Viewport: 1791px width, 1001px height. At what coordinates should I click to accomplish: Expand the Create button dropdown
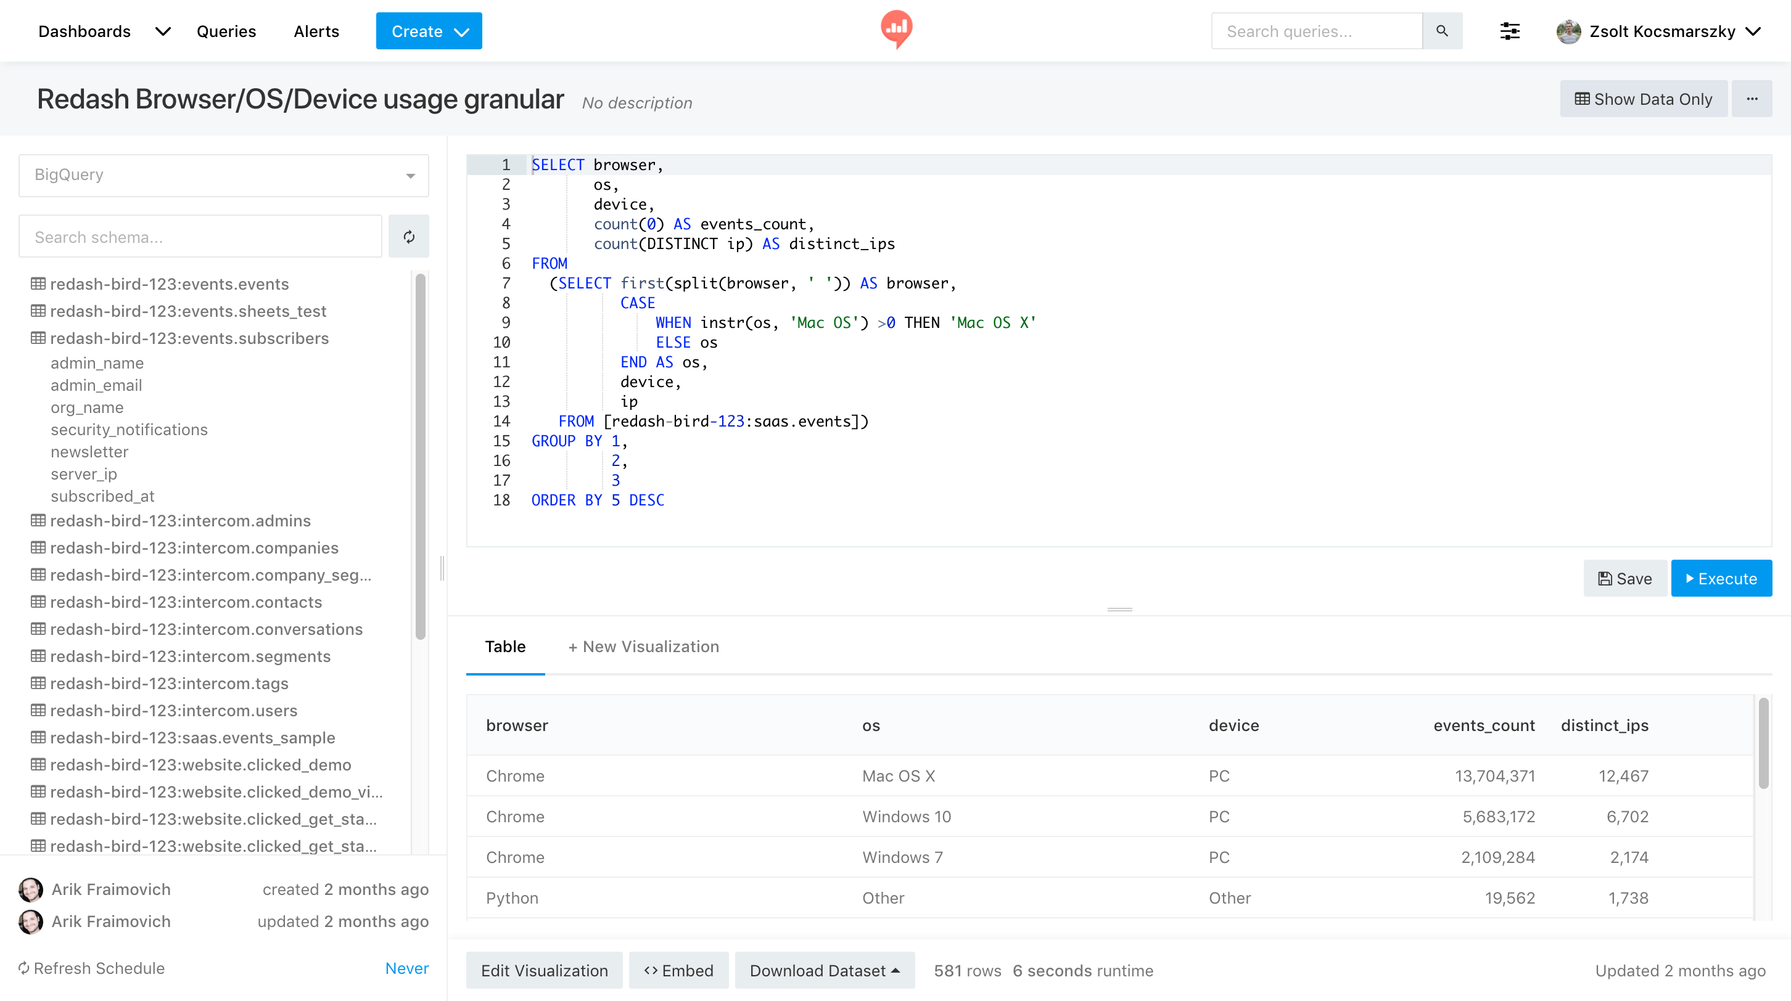pos(461,31)
